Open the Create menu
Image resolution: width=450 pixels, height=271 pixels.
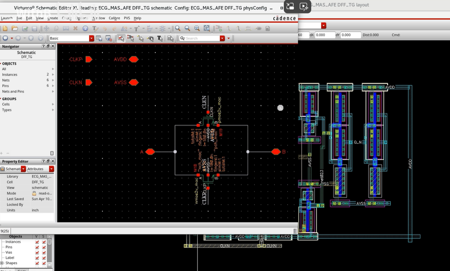point(53,18)
